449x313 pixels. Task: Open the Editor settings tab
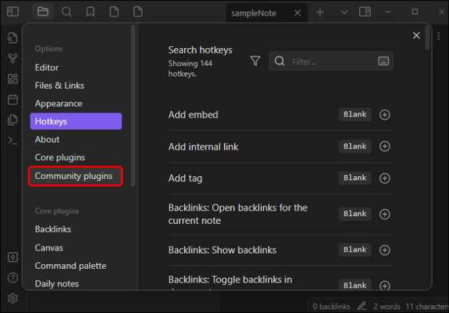(75, 68)
